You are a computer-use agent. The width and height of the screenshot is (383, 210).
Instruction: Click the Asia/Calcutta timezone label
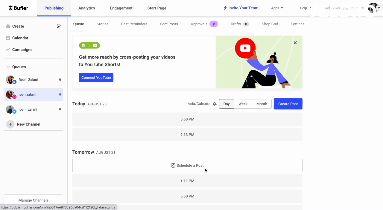(x=199, y=104)
